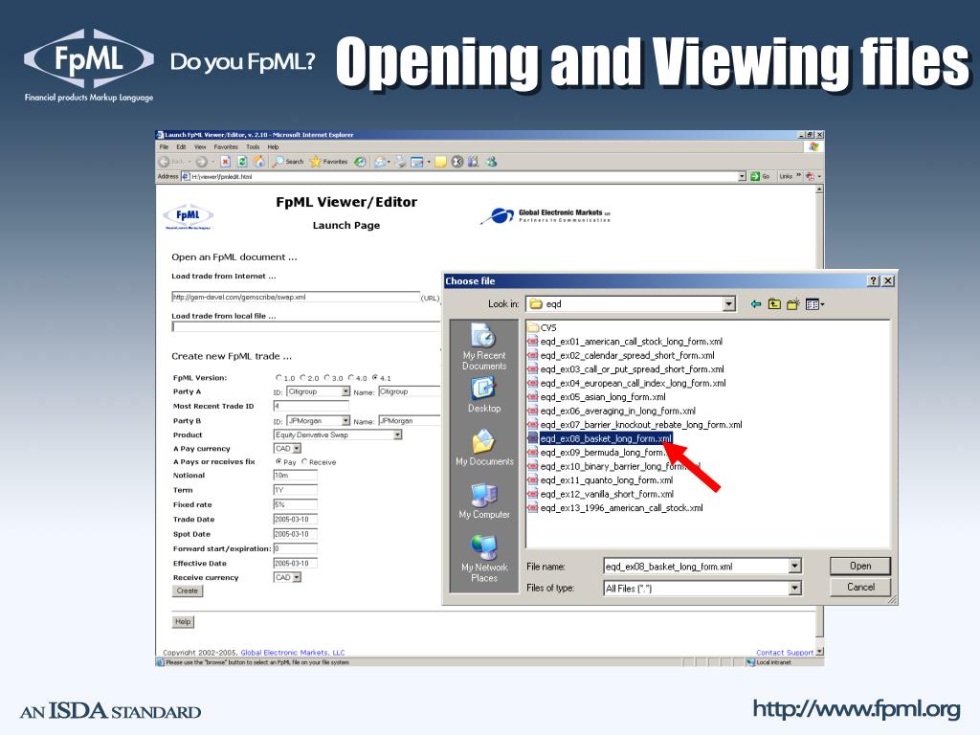Follow the Contact Support link
Viewport: 980px width, 735px height.
point(785,653)
